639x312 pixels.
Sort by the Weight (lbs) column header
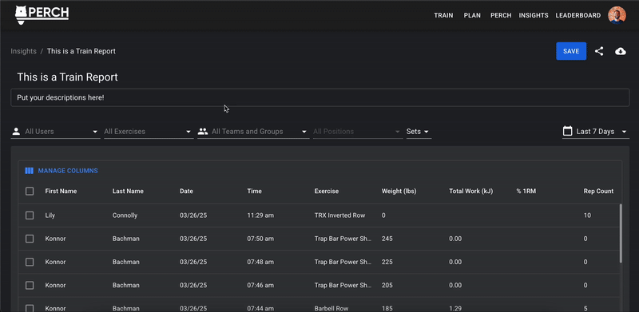tap(399, 191)
